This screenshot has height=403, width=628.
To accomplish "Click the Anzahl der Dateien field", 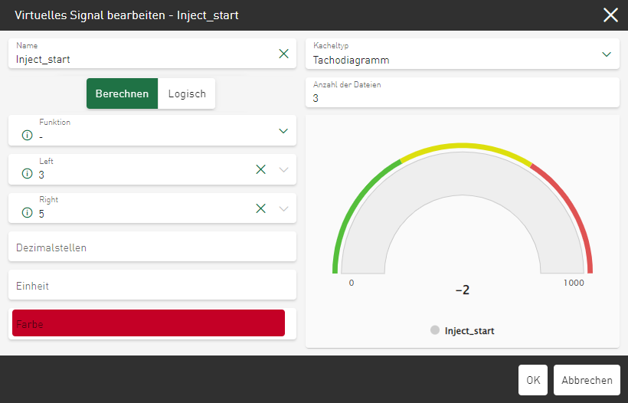I will (x=462, y=93).
